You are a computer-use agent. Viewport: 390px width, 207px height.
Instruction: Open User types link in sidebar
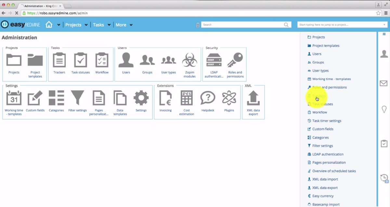(x=320, y=71)
